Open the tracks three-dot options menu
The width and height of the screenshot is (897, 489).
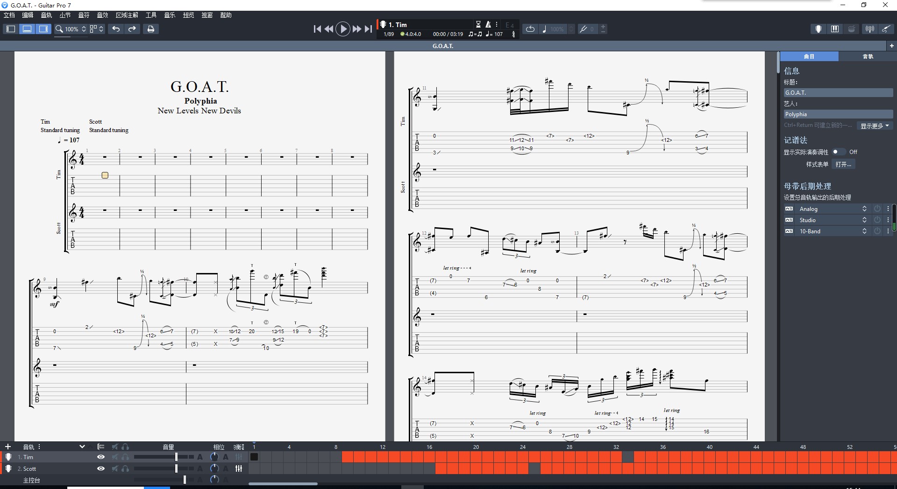39,447
